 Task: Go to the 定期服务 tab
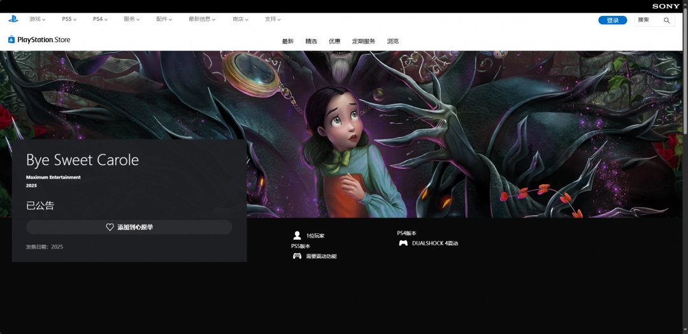tap(364, 41)
